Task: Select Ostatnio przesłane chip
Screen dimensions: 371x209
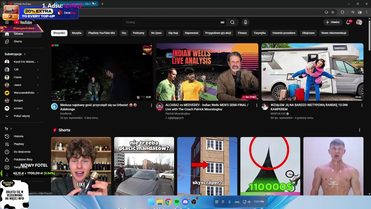Action: point(284,33)
